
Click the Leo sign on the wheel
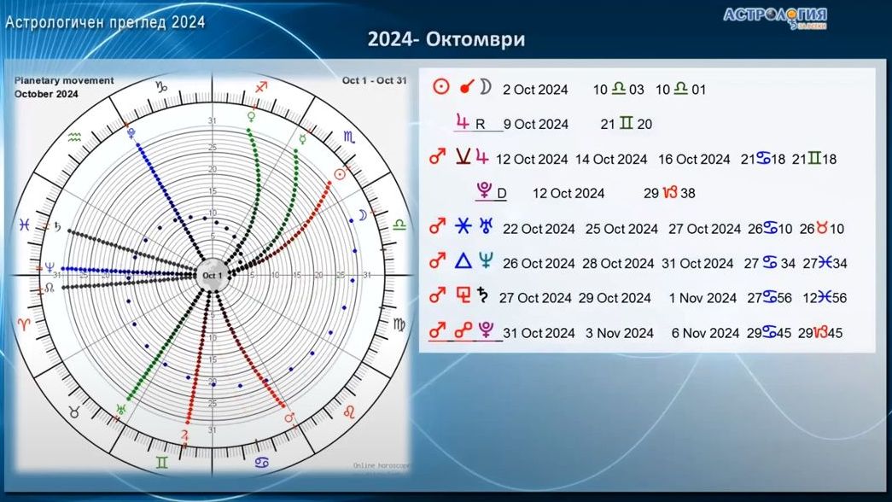(x=349, y=412)
